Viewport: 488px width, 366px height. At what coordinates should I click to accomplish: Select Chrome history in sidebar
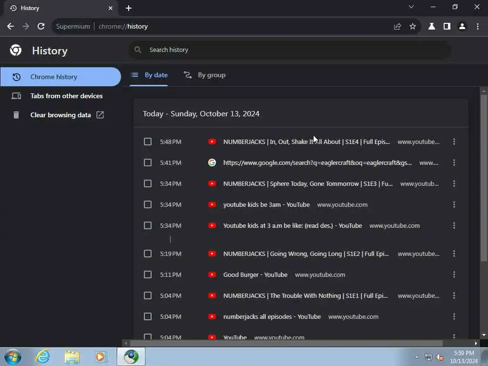coord(61,77)
